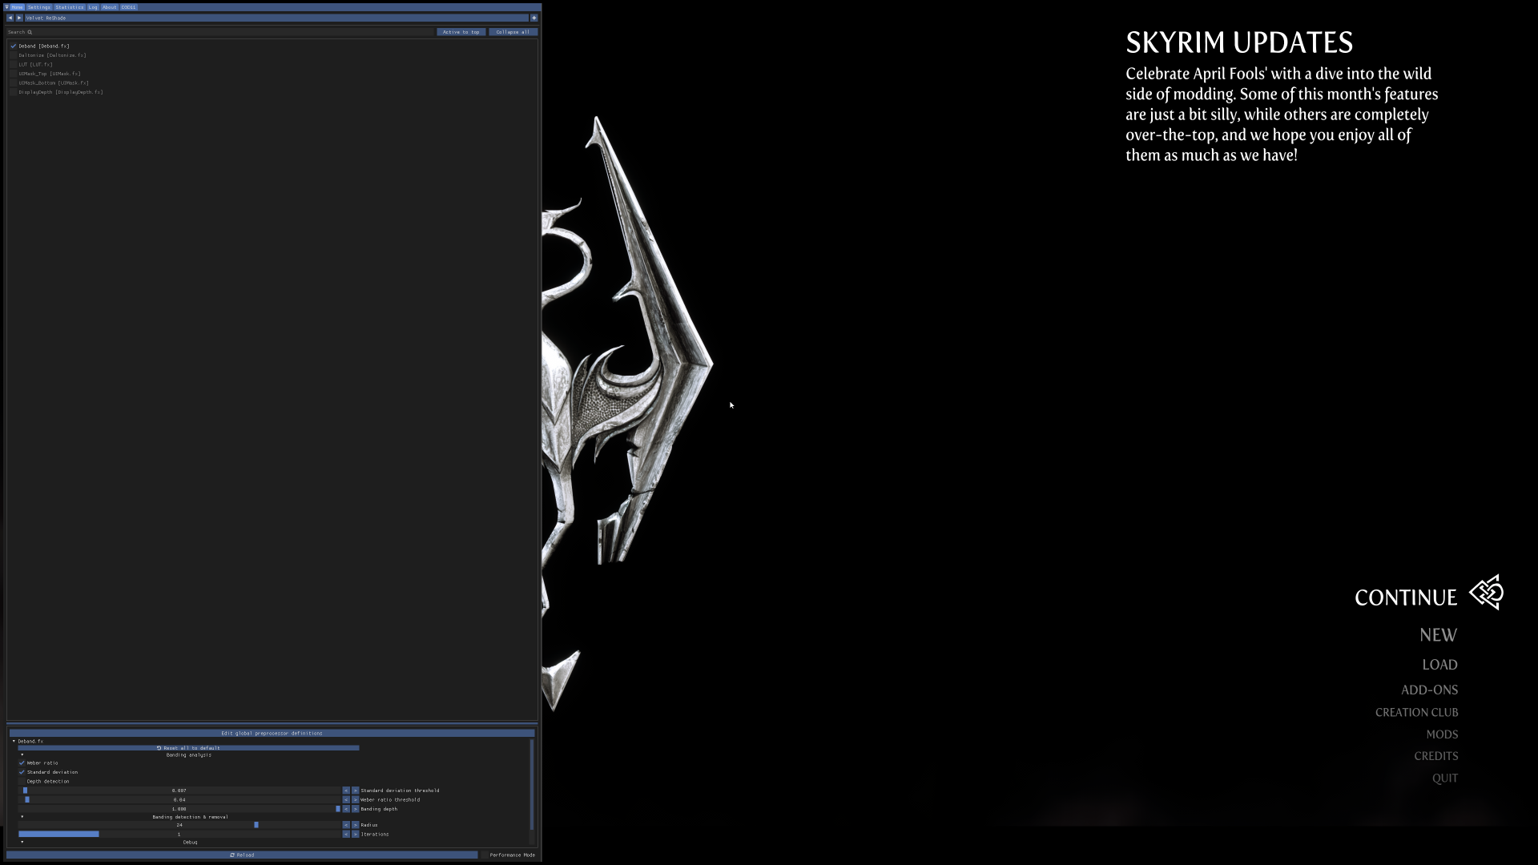Open the D3D11 tab

pos(128,7)
